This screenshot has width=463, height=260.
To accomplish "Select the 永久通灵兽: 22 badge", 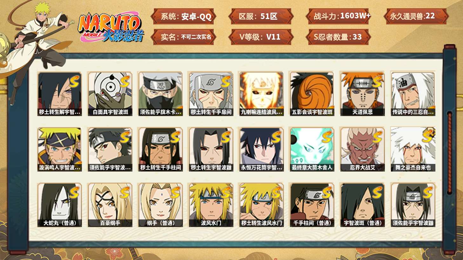I will pos(416,16).
